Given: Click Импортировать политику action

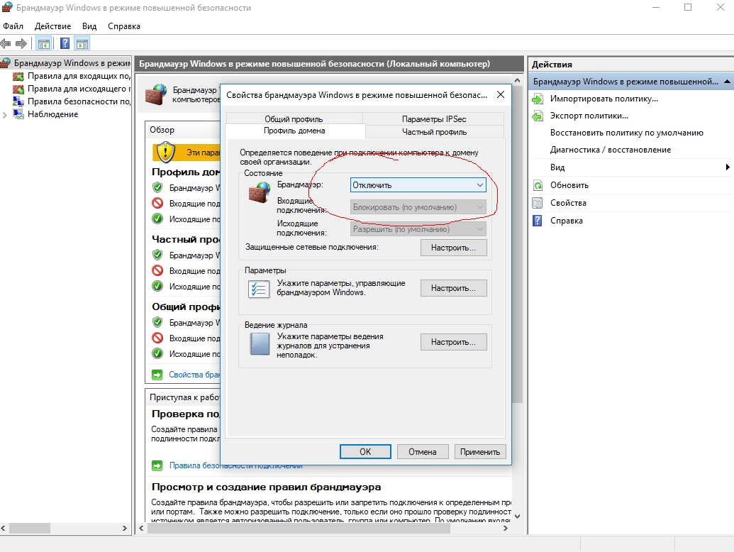Looking at the screenshot, I should pos(604,99).
